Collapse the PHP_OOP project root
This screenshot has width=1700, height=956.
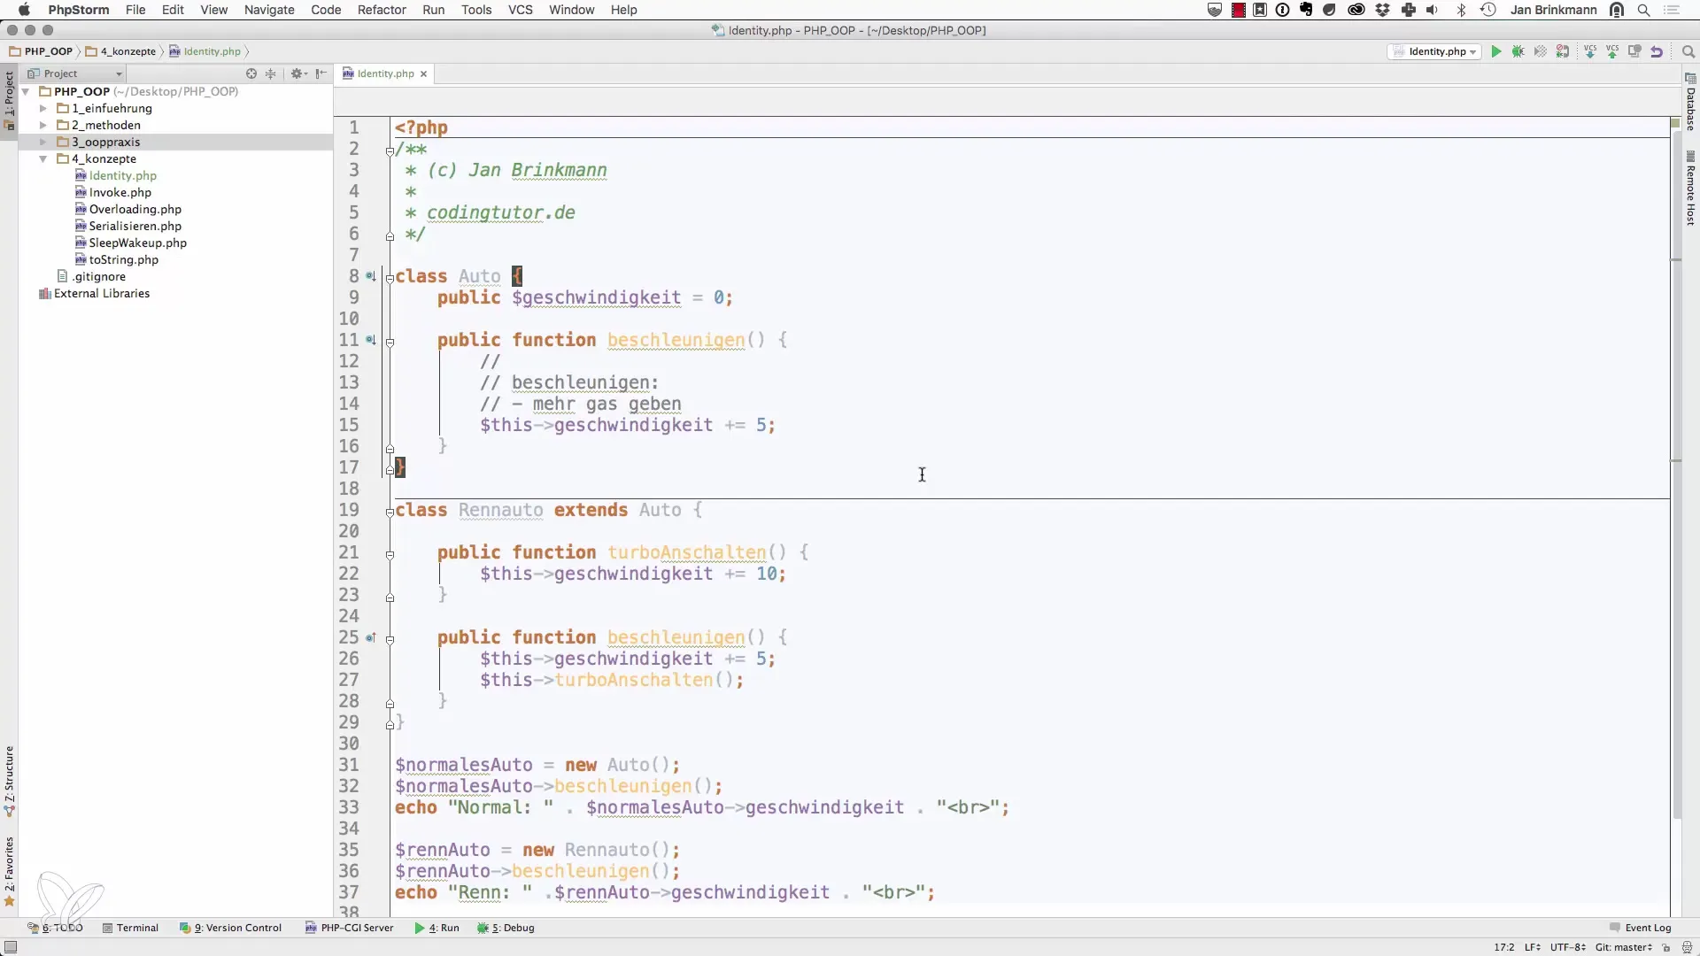26,91
